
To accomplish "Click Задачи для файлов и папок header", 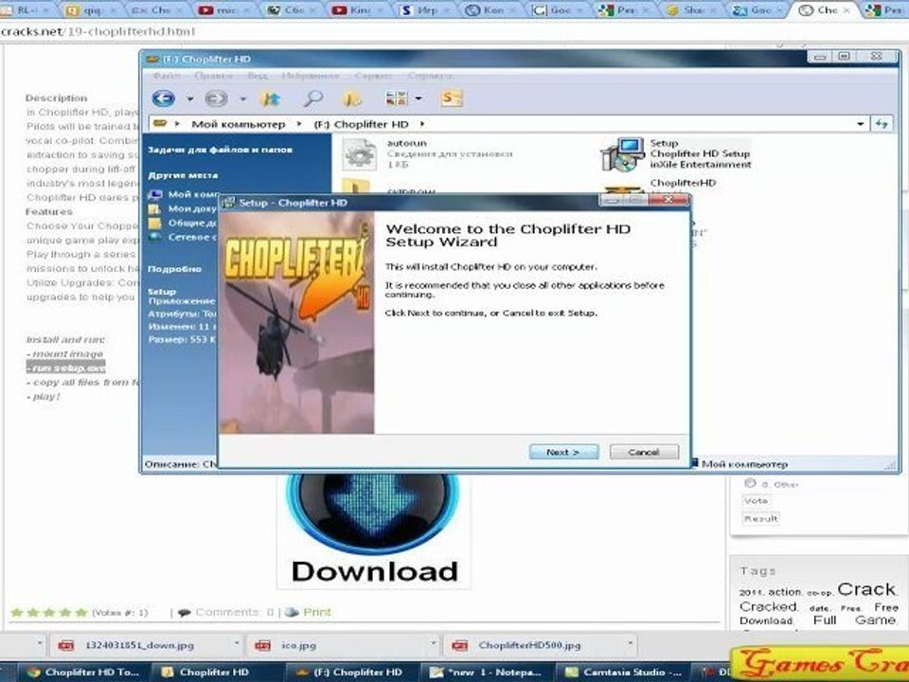I will tap(221, 150).
